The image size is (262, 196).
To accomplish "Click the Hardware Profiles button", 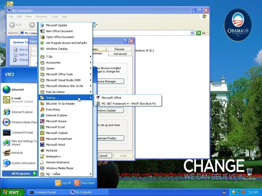I will pos(111,138).
